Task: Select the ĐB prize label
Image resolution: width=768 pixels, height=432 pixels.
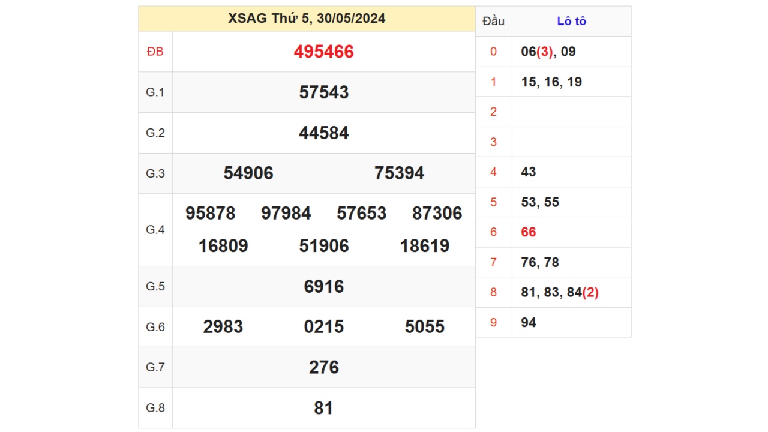Action: (x=155, y=52)
